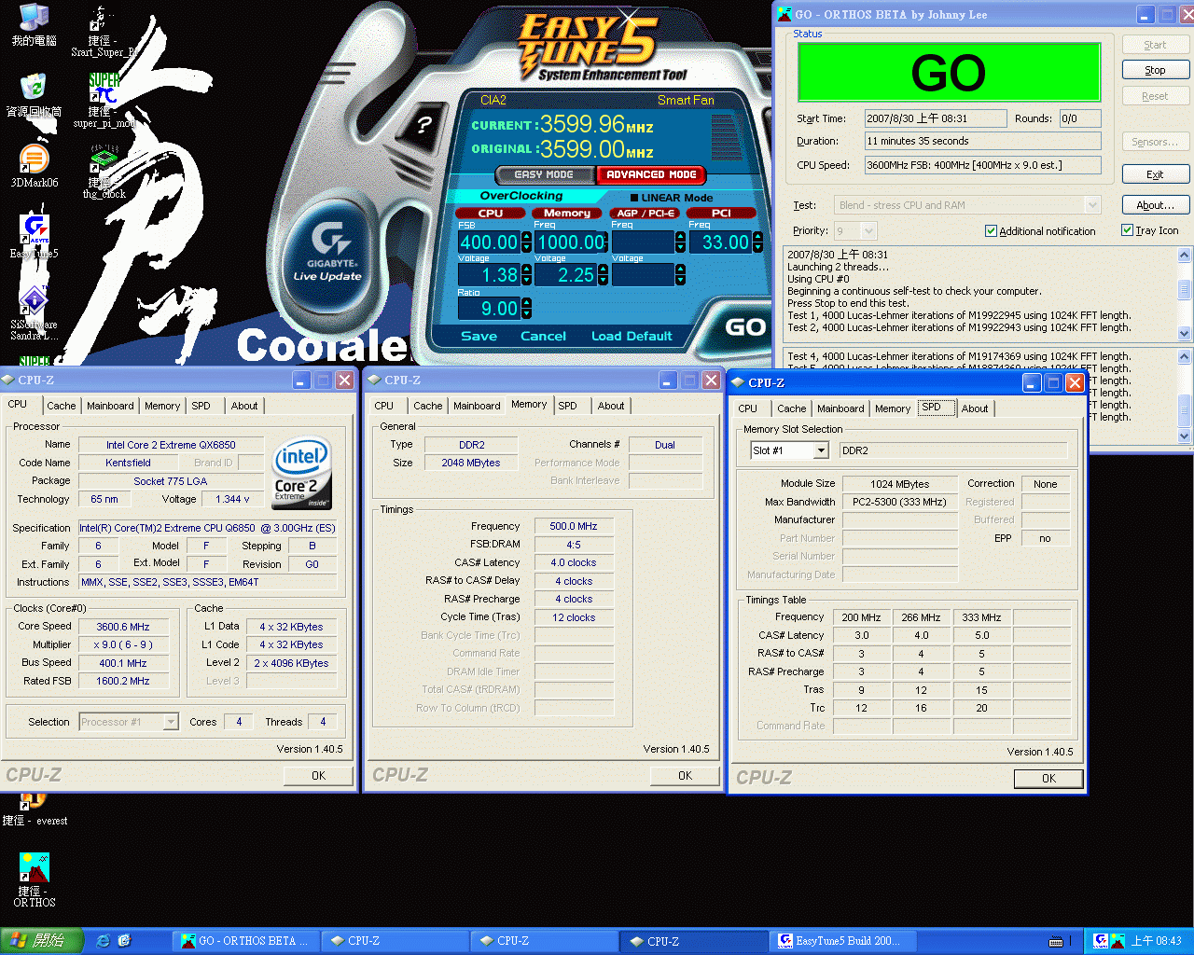Click the About... button in ORTHOS
The height and width of the screenshot is (955, 1194).
point(1155,205)
